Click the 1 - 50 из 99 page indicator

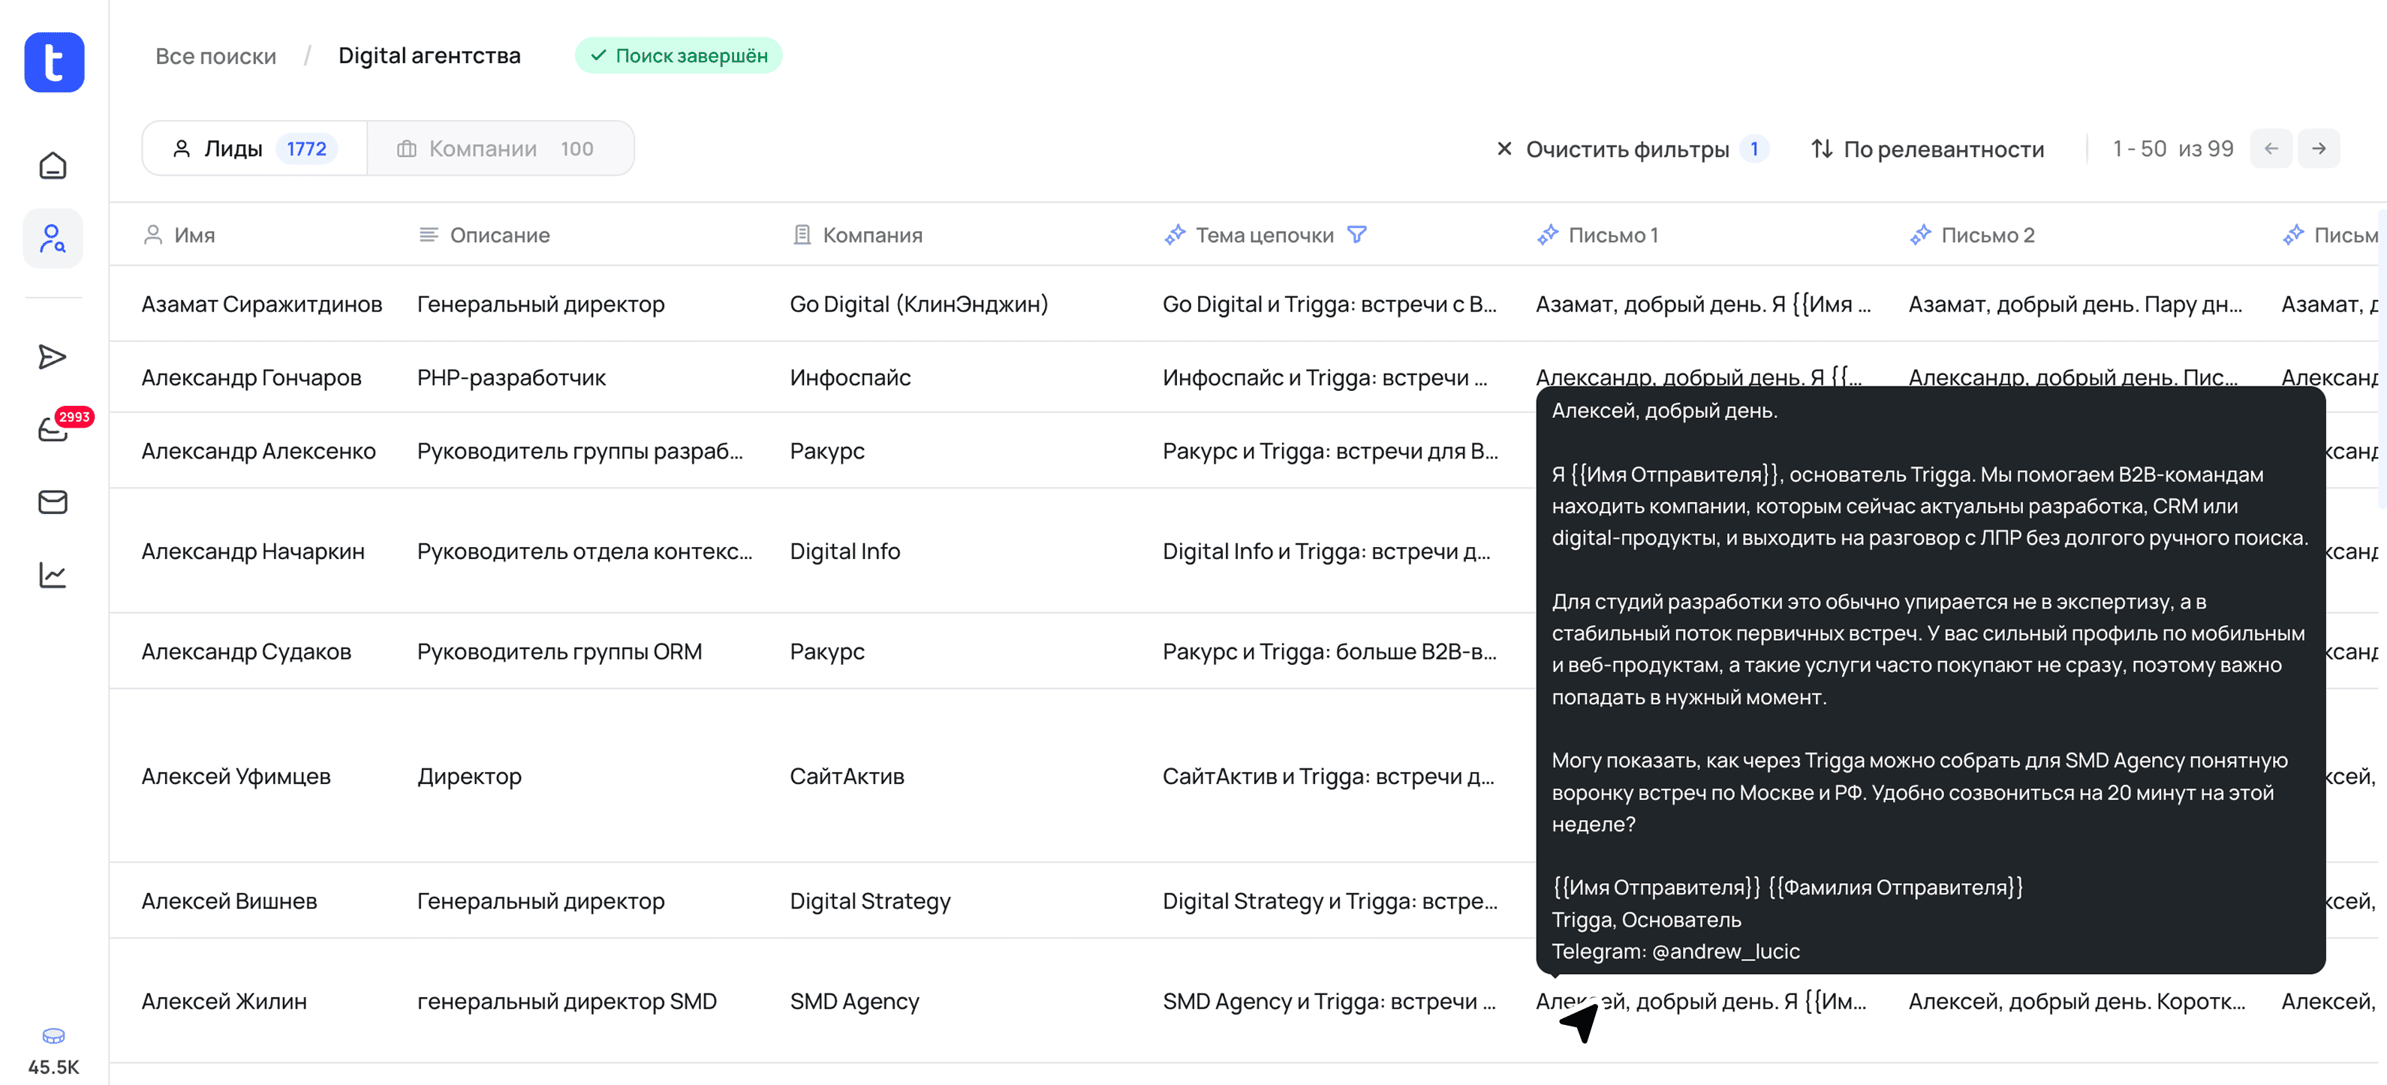click(2173, 149)
